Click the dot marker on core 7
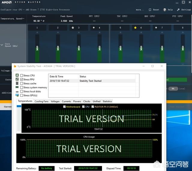The image size is (192, 171). (156, 28)
